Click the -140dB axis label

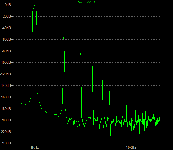pos(5,85)
